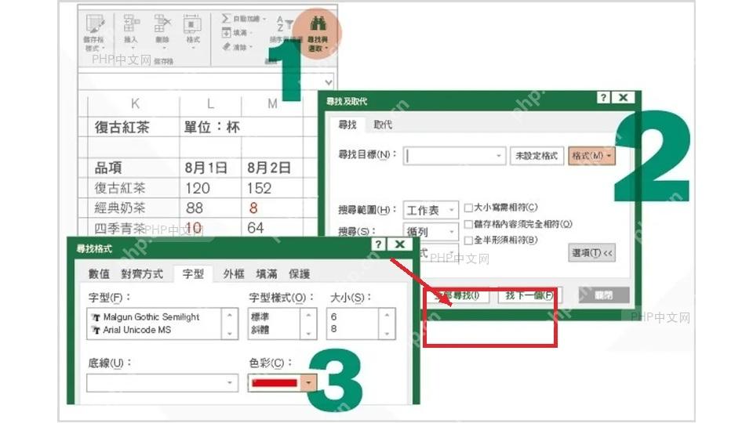Click help ? in 尋找及取代 dialog
The width and height of the screenshot is (753, 423).
point(604,97)
